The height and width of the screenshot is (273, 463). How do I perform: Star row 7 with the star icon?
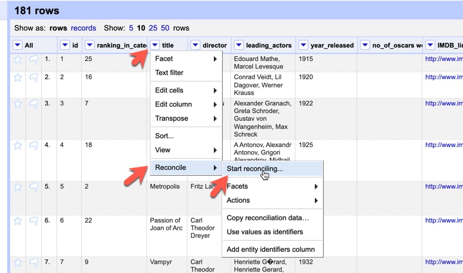click(x=18, y=262)
